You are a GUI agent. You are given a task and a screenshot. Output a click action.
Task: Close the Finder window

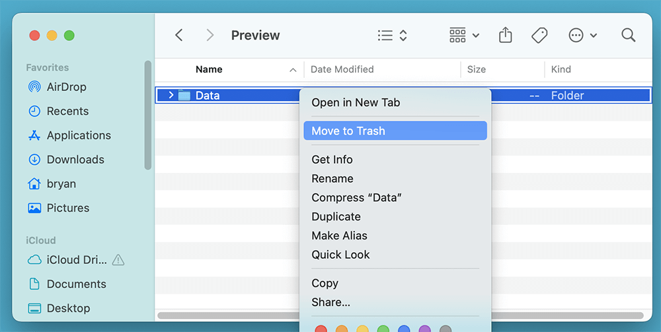point(34,36)
